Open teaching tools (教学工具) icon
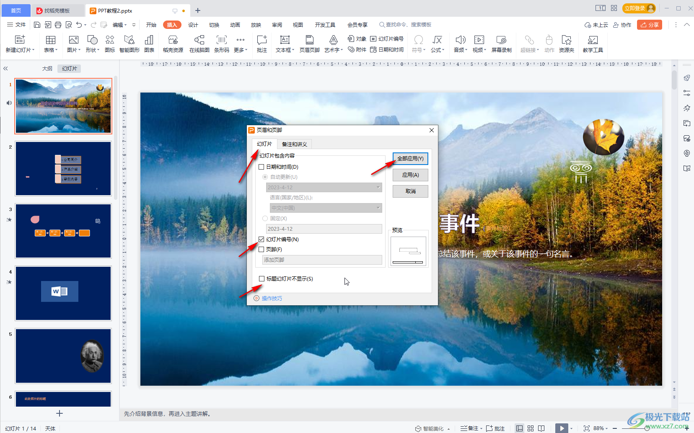Image resolution: width=694 pixels, height=433 pixels. point(593,40)
